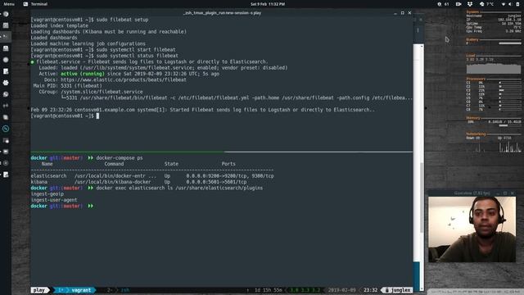Viewport: 524px width, 295px height.
Task: Click the battery tray icon
Action: pos(518,4)
